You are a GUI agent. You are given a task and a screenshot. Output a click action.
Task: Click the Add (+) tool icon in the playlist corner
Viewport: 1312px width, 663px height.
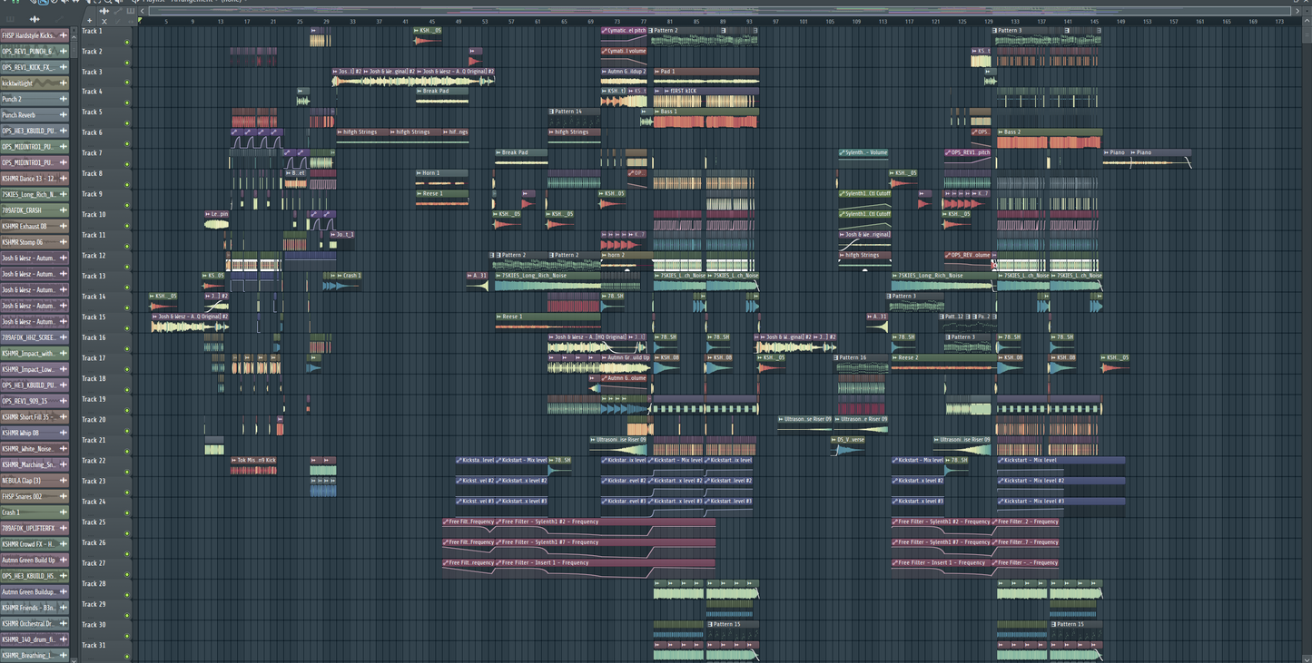[x=89, y=20]
